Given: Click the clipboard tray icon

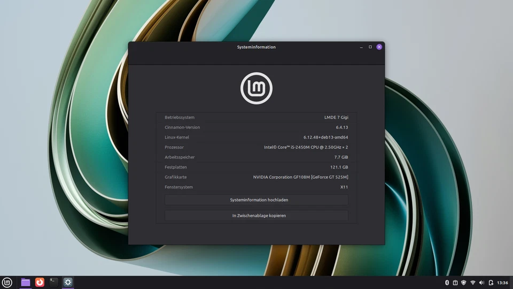Looking at the screenshot, I should click(x=455, y=283).
